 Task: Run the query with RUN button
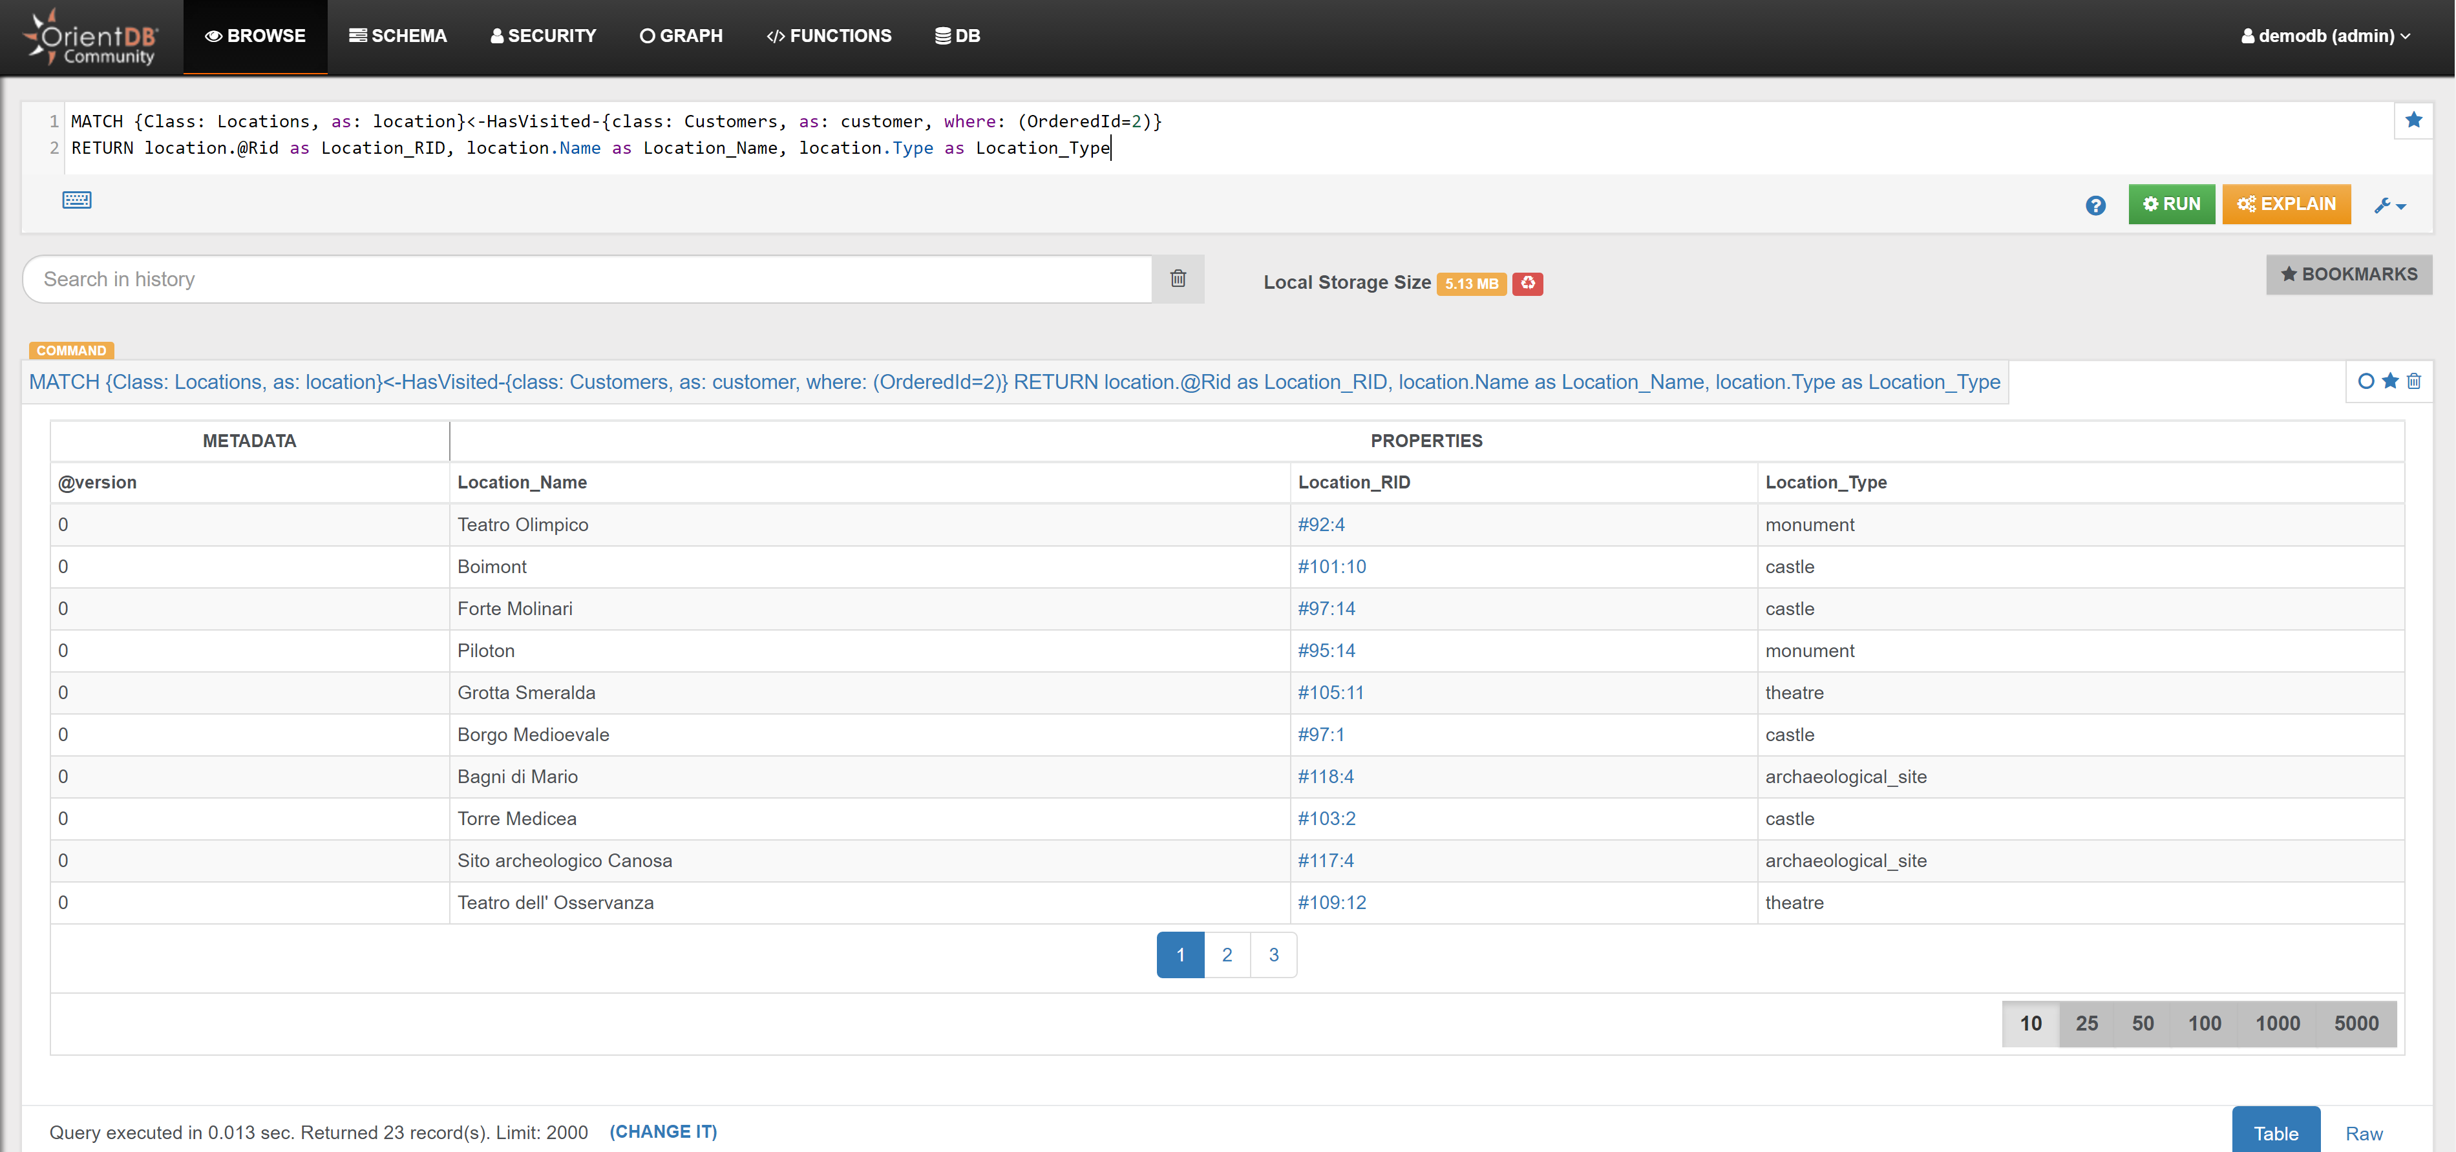point(2171,204)
